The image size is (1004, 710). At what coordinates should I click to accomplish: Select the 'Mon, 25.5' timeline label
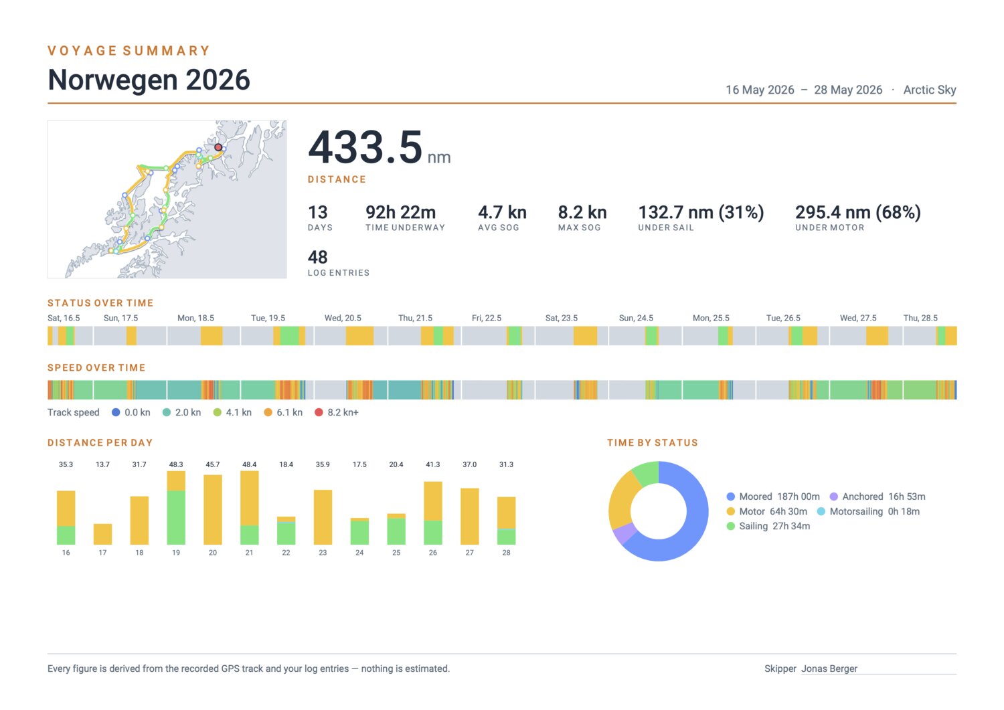(711, 318)
